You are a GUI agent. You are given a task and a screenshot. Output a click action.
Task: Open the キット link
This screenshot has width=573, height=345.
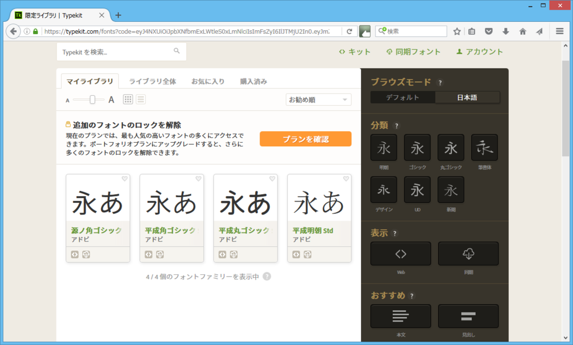354,52
